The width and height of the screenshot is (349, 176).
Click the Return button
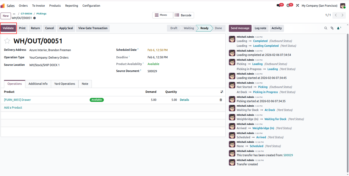35,28
